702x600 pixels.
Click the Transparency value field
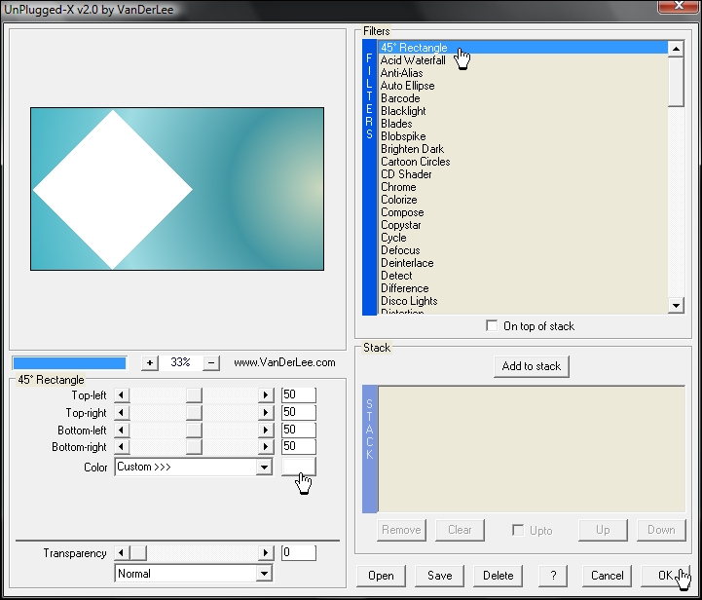click(x=299, y=552)
